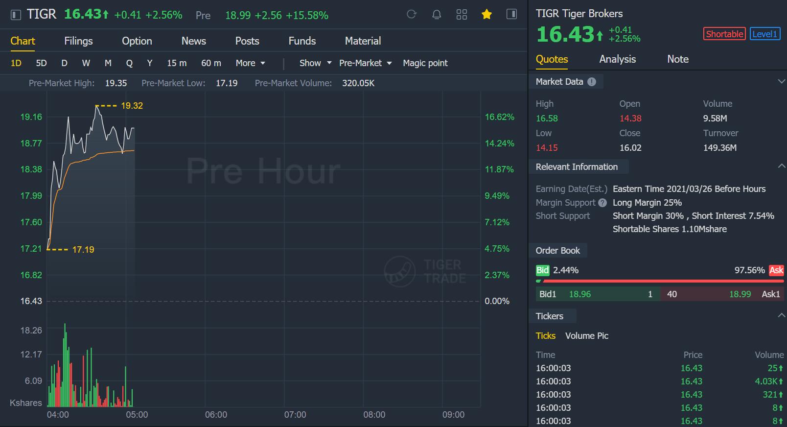This screenshot has height=427, width=787.
Task: Click the Order Book section header
Action: point(558,251)
